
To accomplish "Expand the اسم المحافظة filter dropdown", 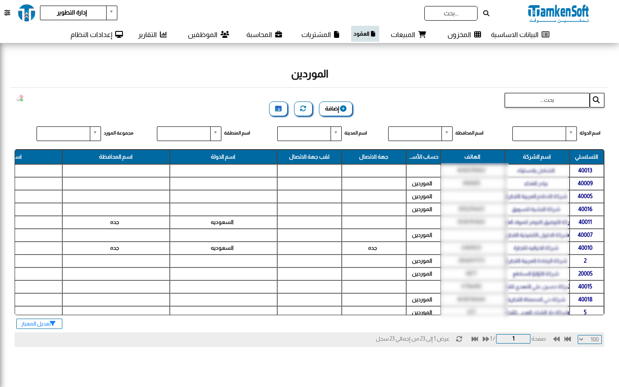I will coord(447,133).
